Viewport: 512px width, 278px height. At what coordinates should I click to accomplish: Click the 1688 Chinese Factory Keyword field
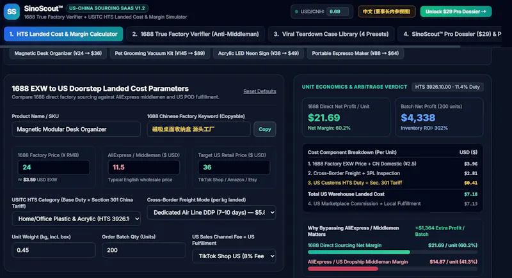coord(198,129)
